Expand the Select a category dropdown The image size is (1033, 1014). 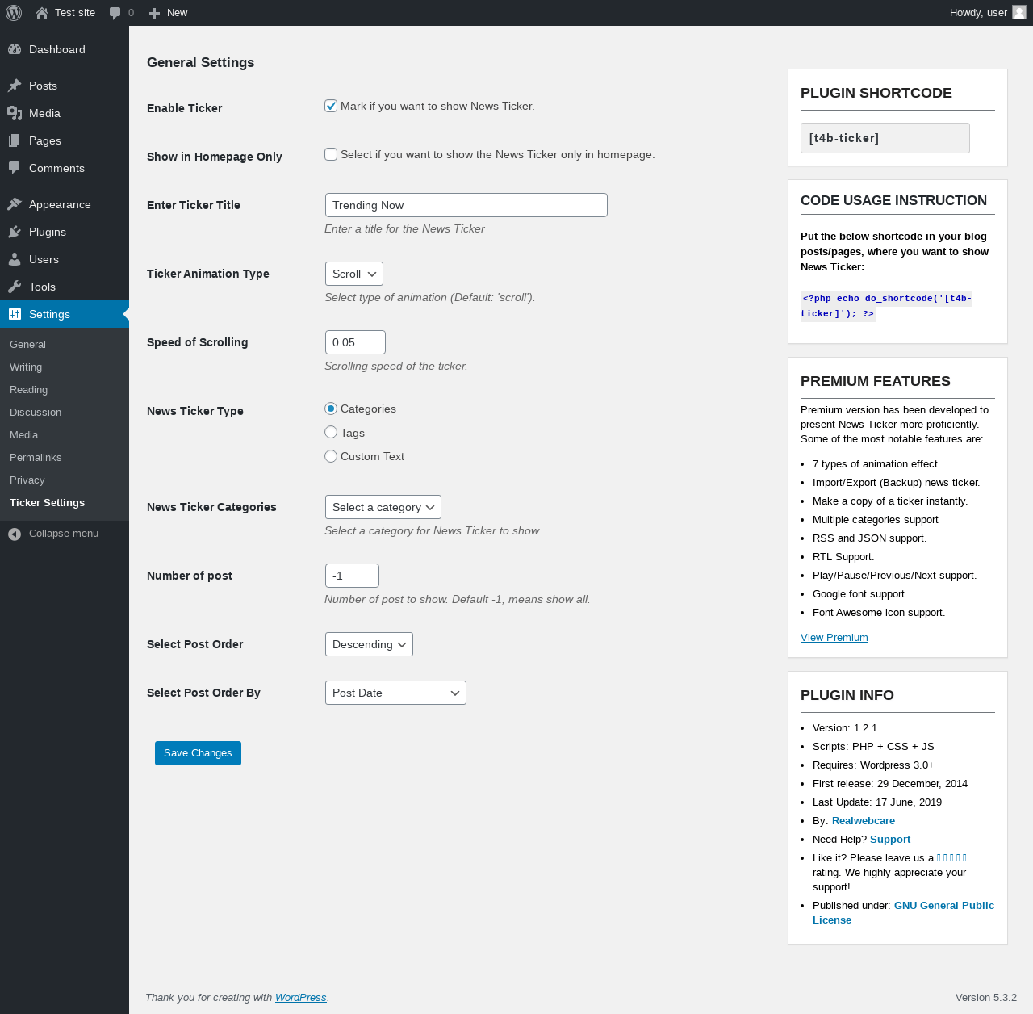click(383, 507)
